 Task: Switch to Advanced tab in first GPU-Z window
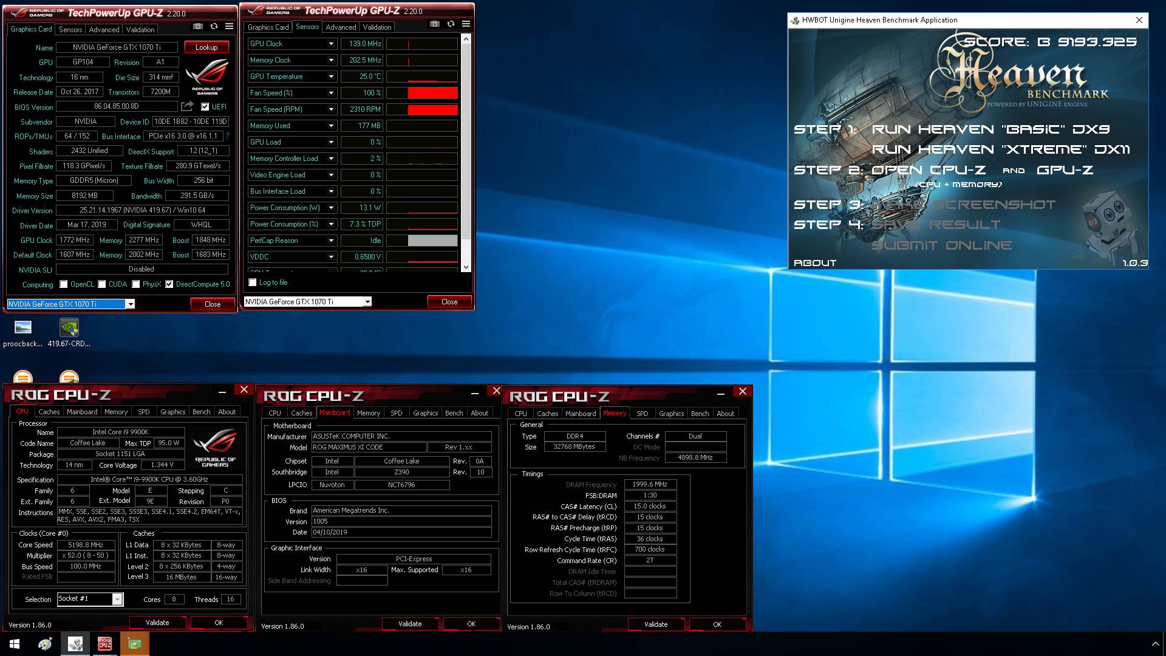[104, 29]
